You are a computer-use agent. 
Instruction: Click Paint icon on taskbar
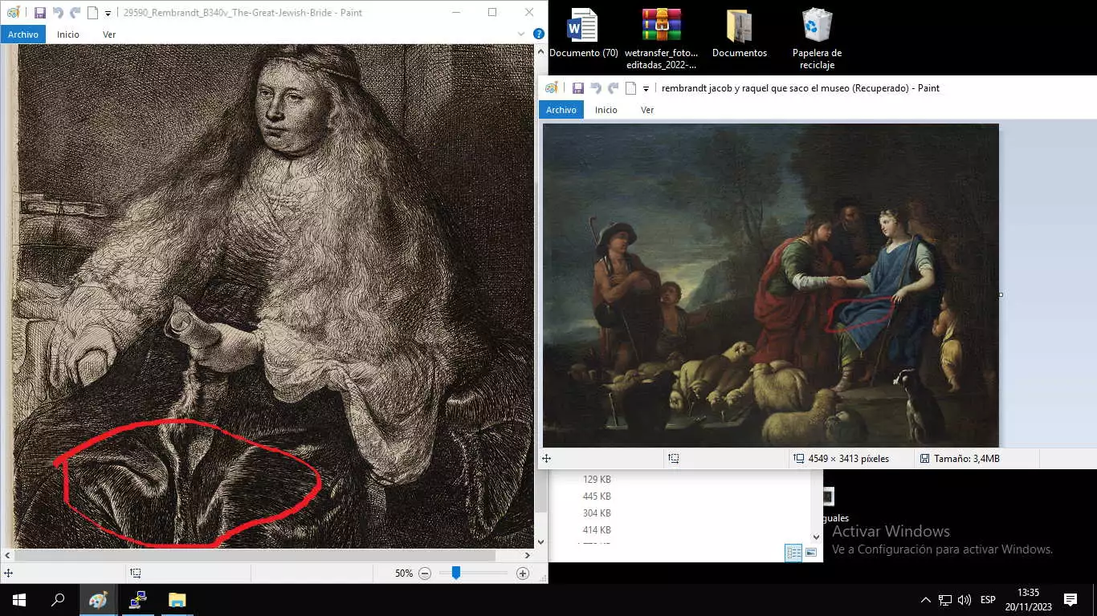pyautogui.click(x=98, y=600)
